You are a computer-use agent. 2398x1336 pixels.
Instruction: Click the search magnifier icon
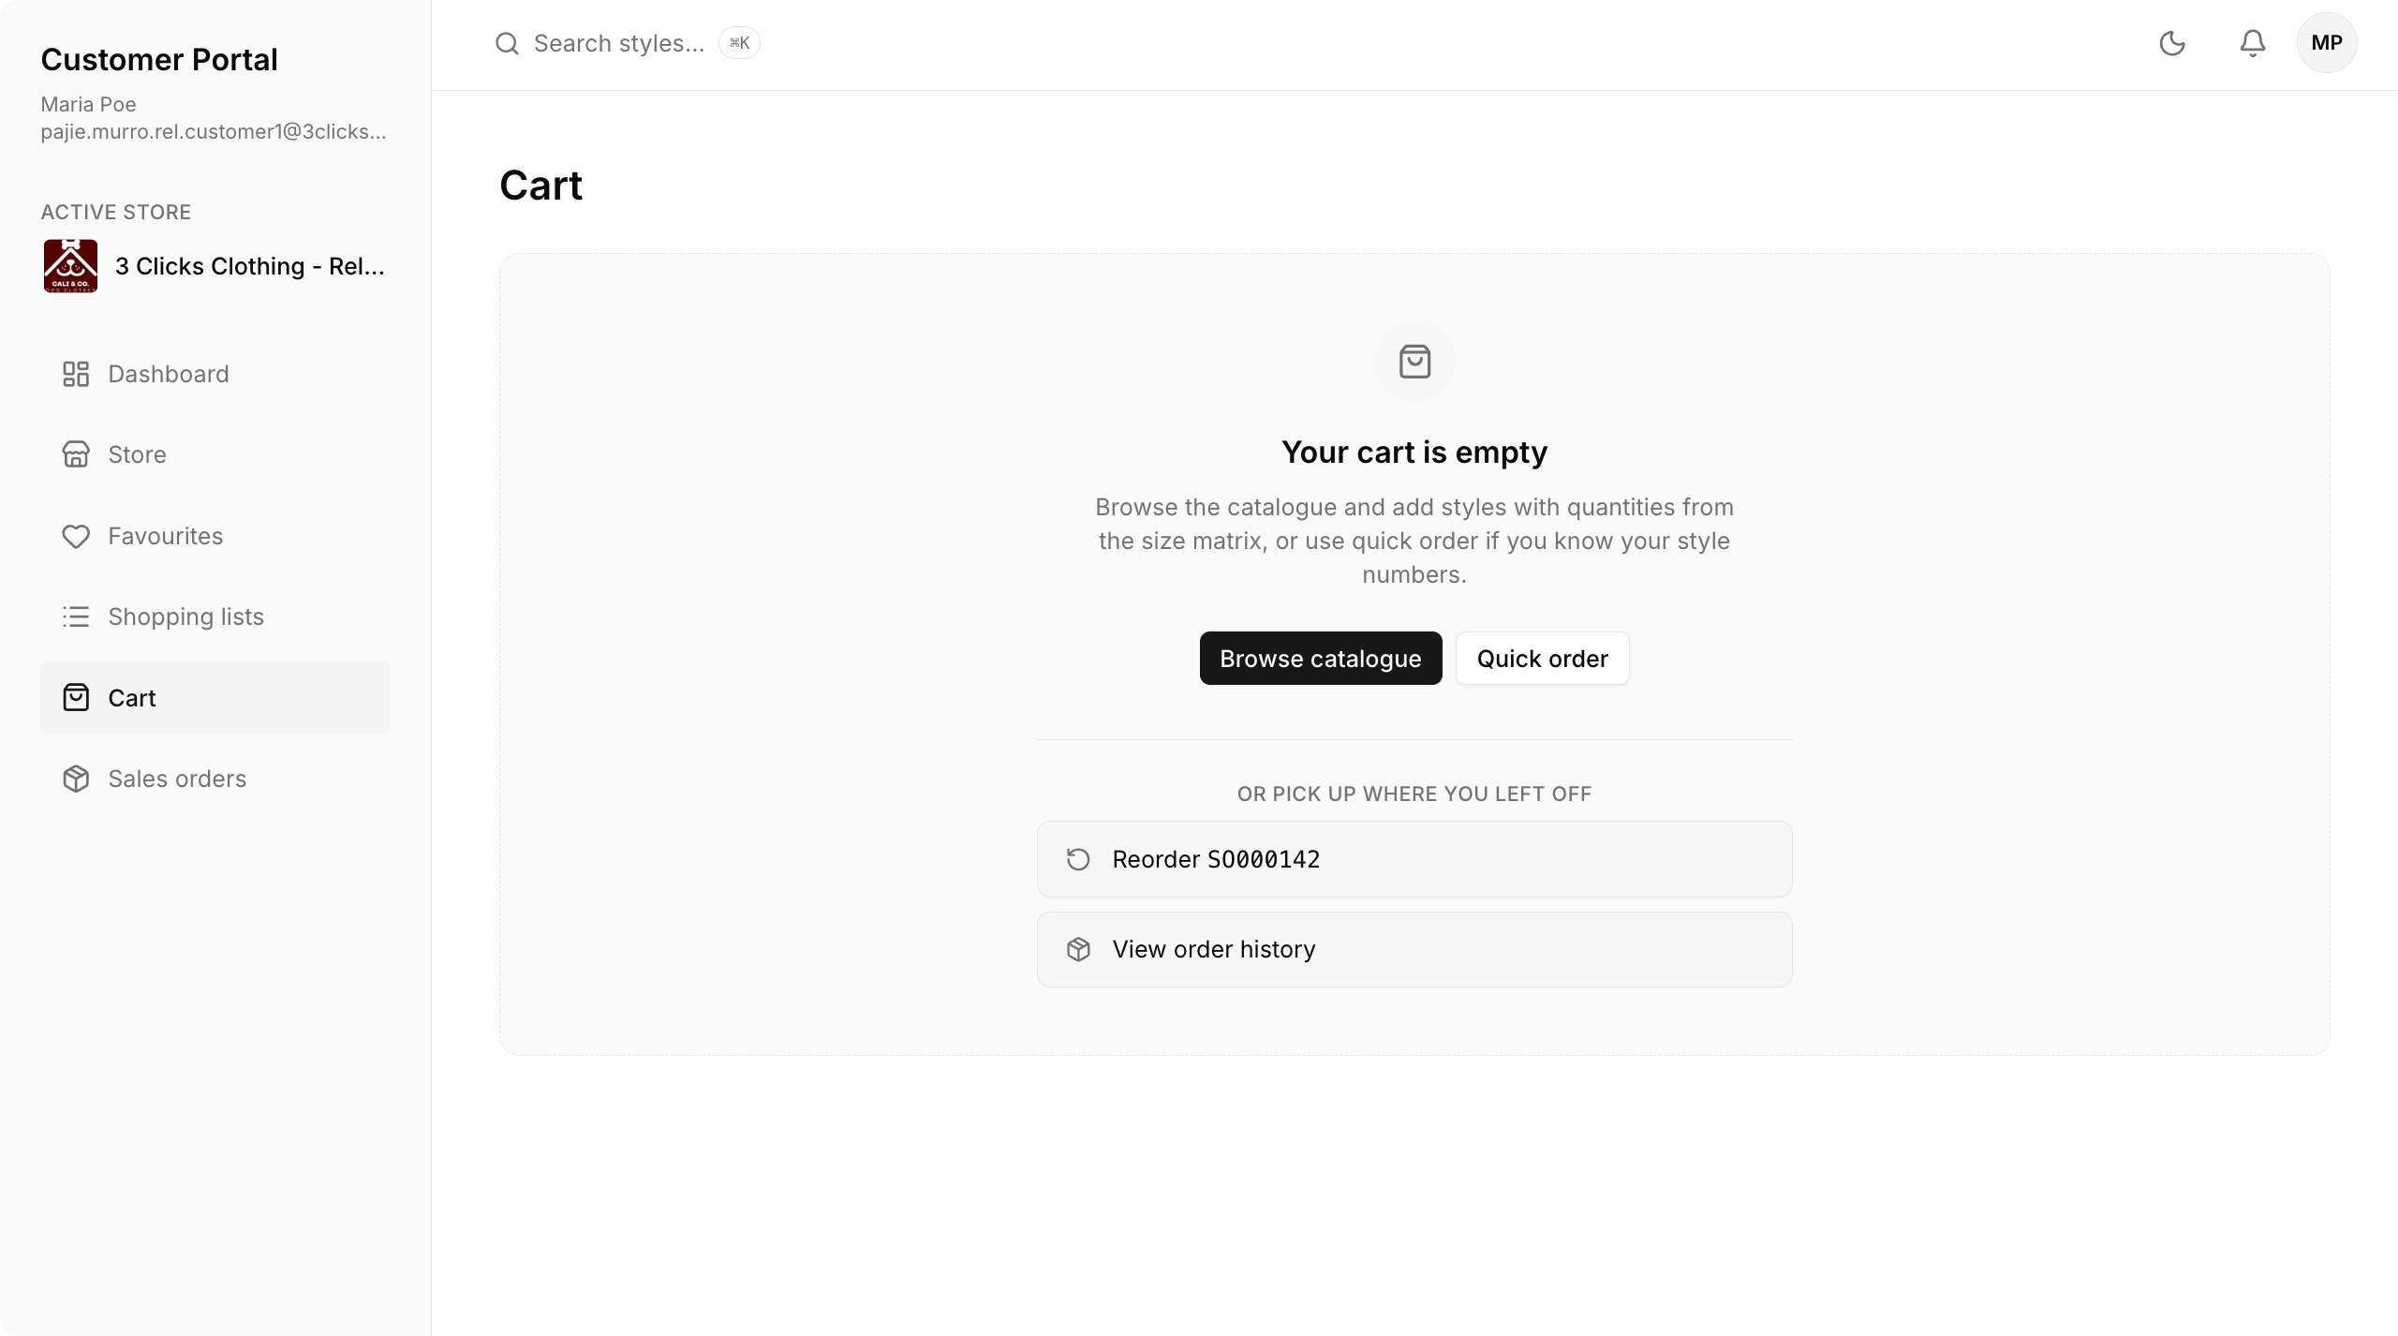click(507, 43)
